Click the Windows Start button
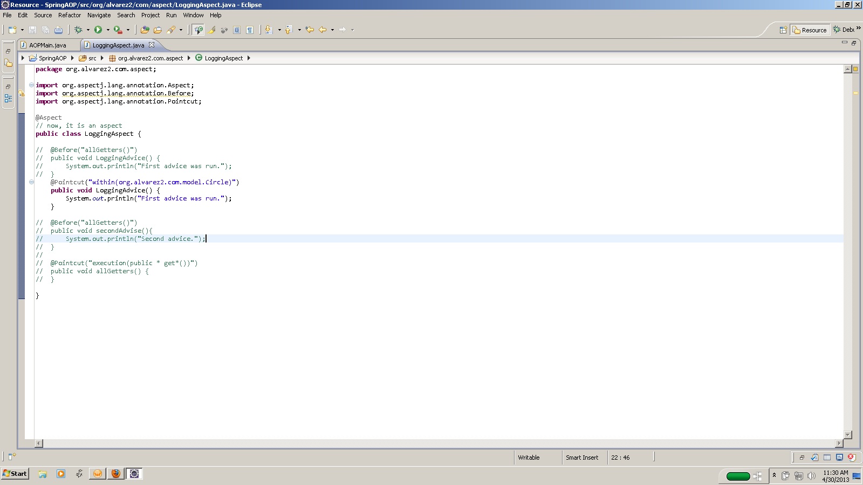Screen dimensions: 863x485 point(15,474)
